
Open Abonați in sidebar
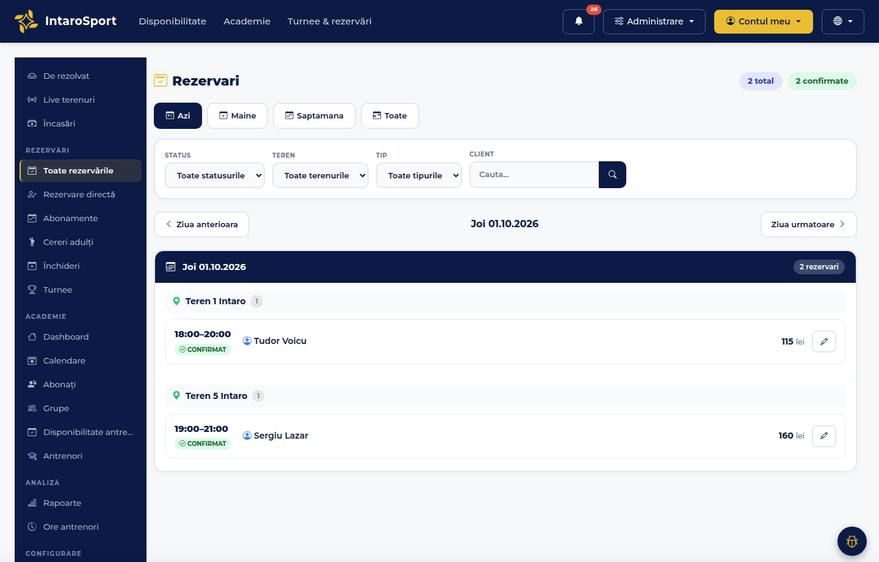(81, 384)
